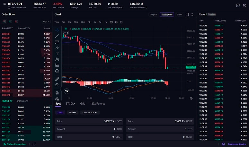Select the text annotation tool
This screenshot has width=249, height=147.
tap(57, 53)
